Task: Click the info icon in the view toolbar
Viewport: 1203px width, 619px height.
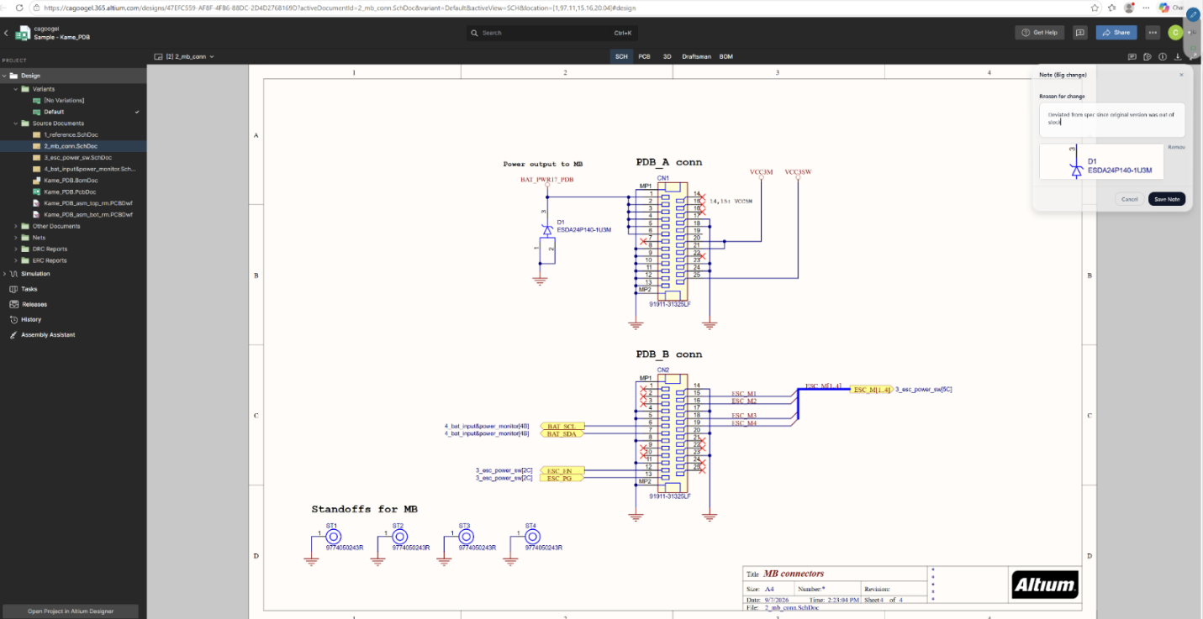Action: (1163, 56)
